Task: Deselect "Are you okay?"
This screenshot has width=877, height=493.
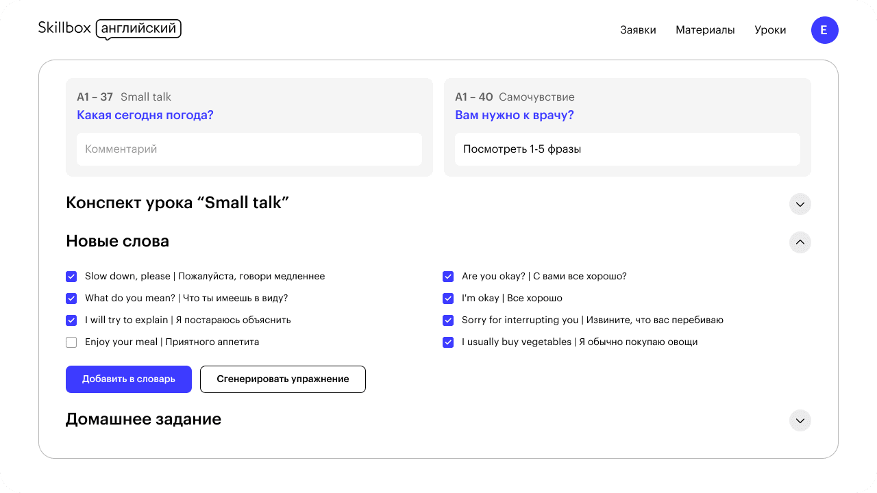Action: (448, 276)
